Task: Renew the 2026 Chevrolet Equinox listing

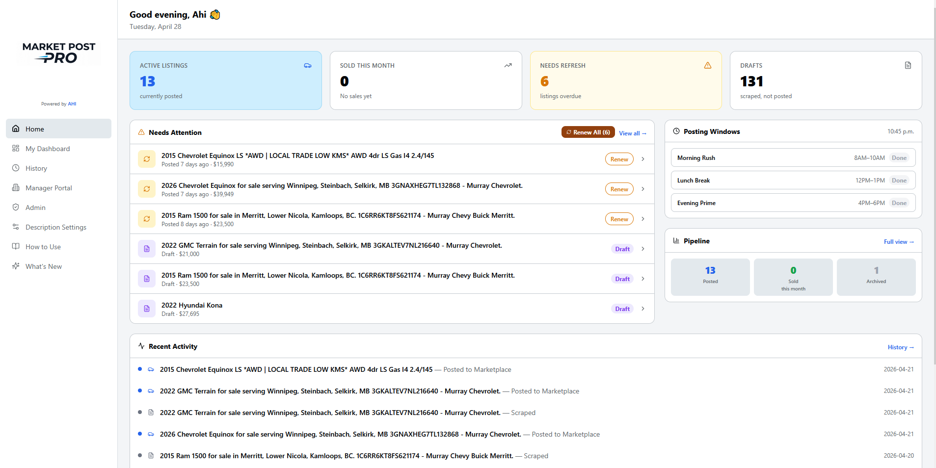Action: 619,189
